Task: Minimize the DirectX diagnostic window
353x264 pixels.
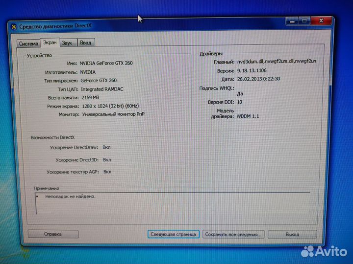Action: pos(292,22)
